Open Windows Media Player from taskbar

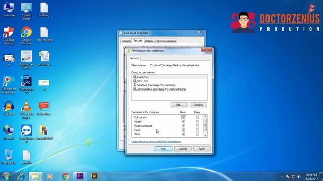50,176
